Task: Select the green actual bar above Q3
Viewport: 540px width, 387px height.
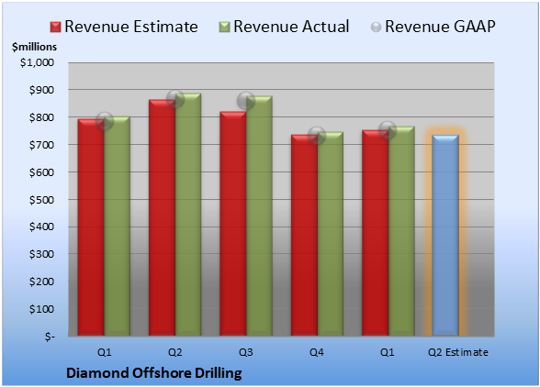Action: coord(259,216)
